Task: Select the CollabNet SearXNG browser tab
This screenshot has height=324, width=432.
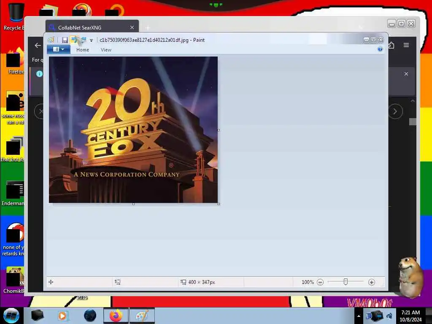Action: (x=92, y=27)
